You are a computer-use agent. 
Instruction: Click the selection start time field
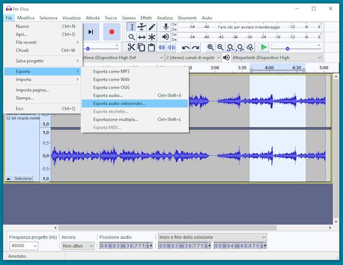coord(185,246)
